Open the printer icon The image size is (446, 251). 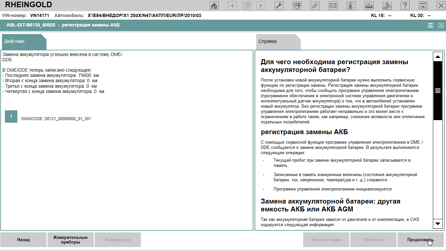[369, 6]
